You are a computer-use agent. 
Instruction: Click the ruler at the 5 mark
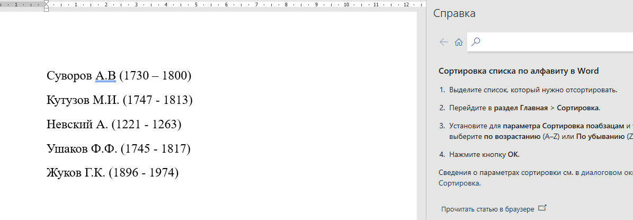coord(197,5)
